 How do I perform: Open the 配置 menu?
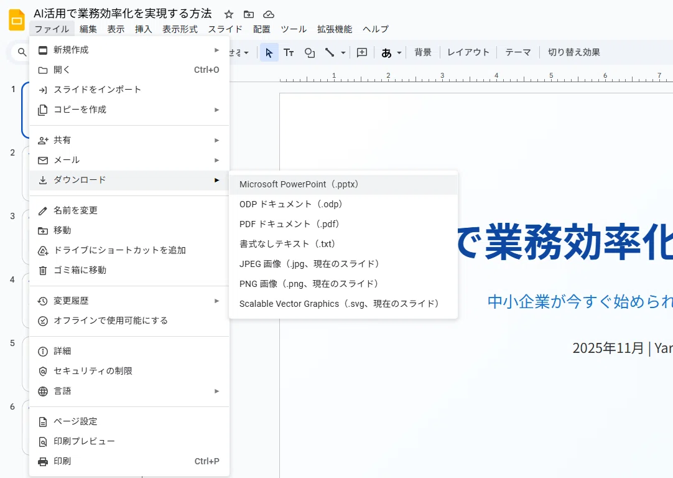click(262, 29)
